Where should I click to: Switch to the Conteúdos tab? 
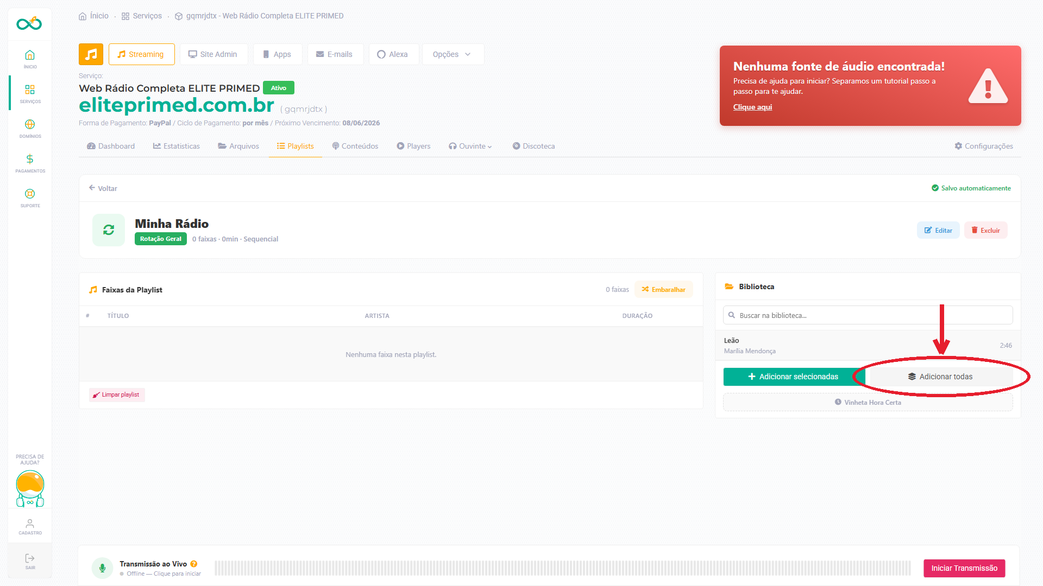355,146
